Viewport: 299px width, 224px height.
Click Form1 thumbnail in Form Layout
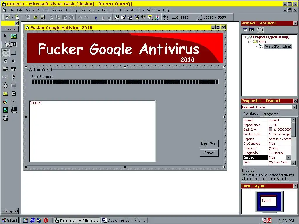pyautogui.click(x=269, y=201)
